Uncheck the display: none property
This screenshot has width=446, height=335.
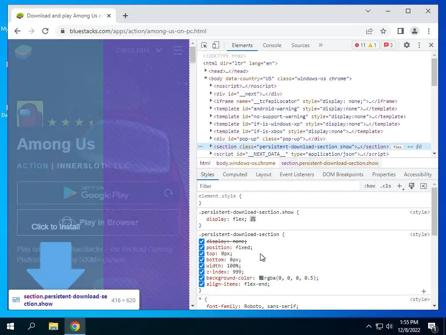pyautogui.click(x=202, y=241)
